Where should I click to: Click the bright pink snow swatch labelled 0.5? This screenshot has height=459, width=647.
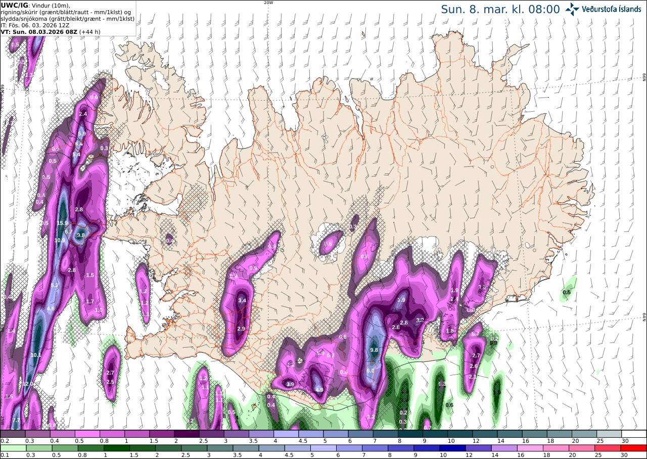click(87, 434)
